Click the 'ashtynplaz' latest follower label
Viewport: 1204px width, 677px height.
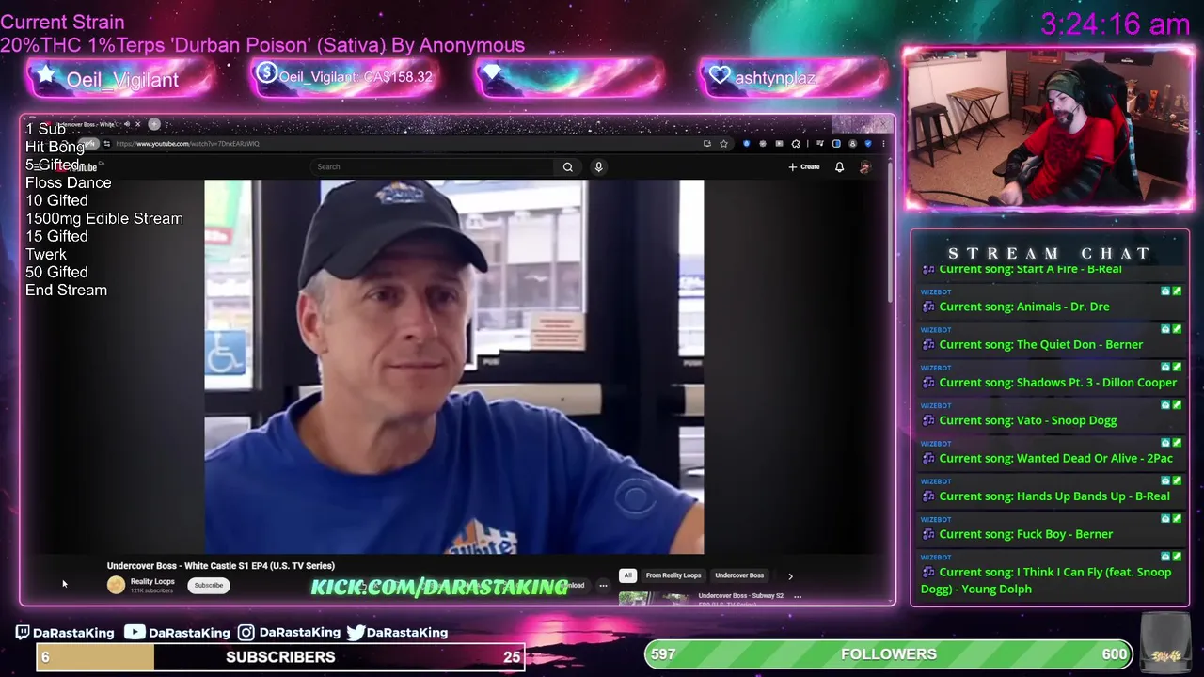pos(775,78)
